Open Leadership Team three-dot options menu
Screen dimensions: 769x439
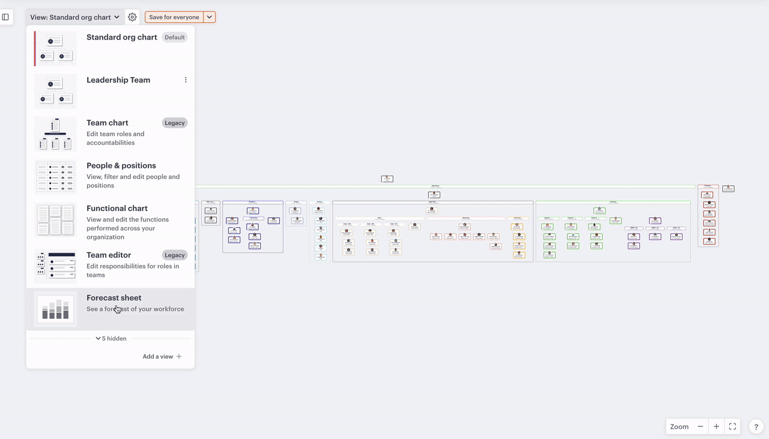coord(186,80)
